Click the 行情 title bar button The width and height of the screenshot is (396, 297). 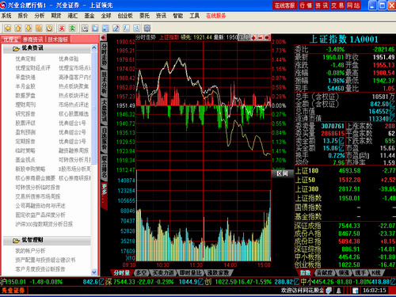[x=306, y=6]
